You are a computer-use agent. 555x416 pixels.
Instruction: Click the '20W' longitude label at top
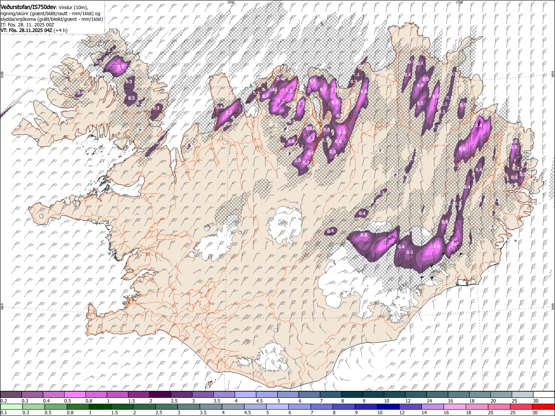pos(231,2)
